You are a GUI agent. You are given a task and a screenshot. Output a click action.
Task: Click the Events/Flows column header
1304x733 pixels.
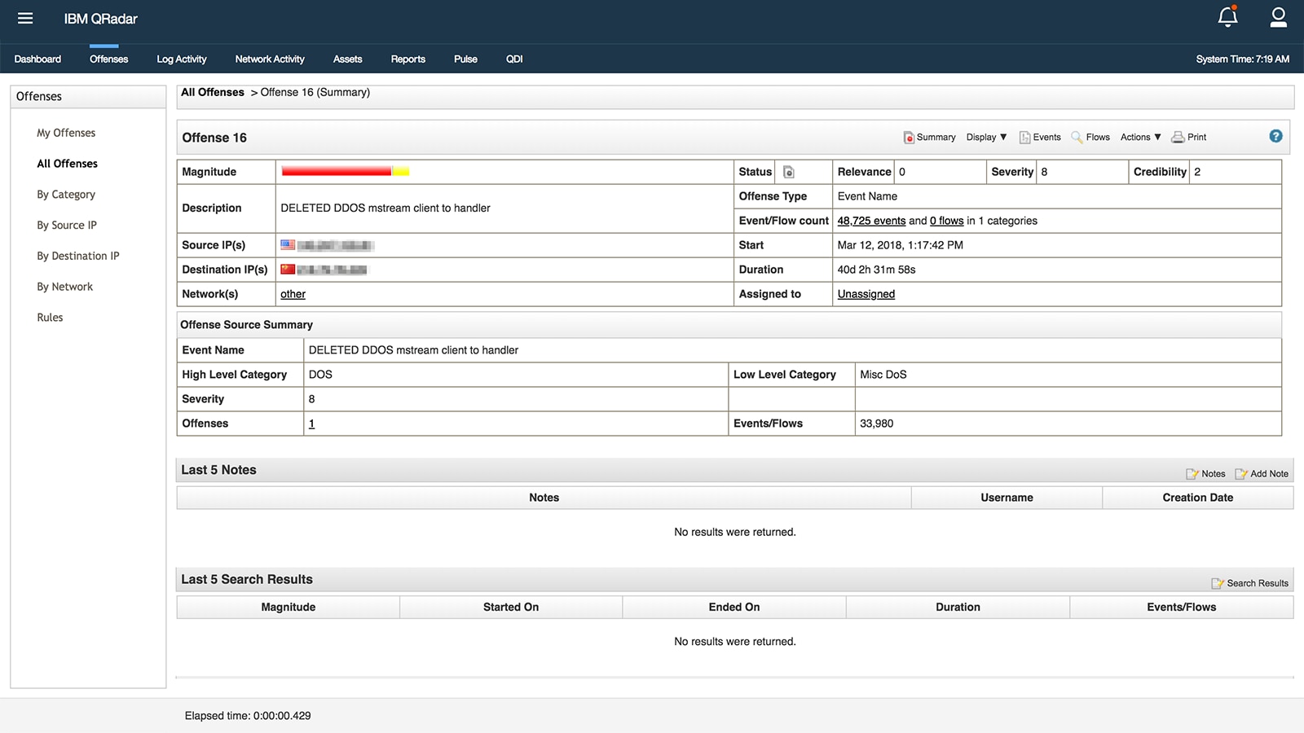click(x=1181, y=607)
